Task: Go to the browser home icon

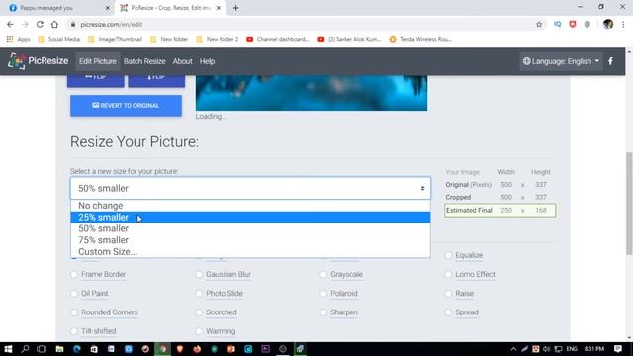Action: coord(54,24)
